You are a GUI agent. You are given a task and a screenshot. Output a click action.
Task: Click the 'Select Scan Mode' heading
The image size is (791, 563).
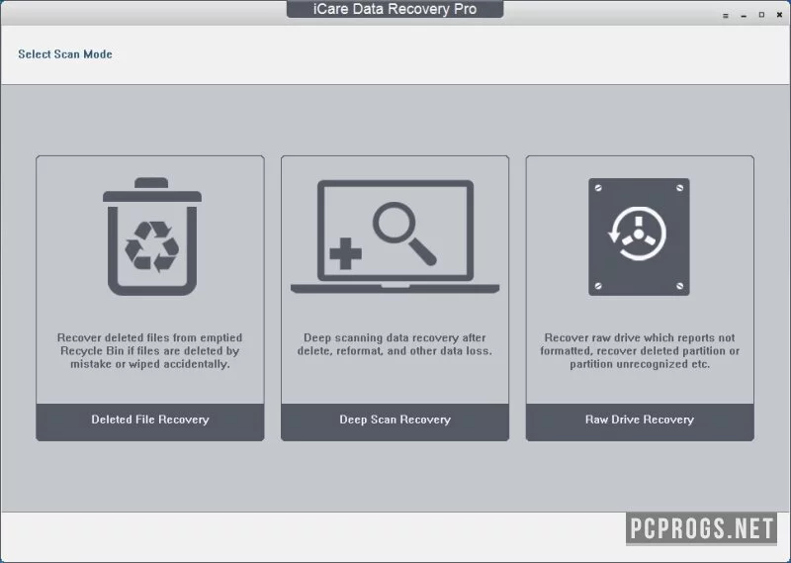[65, 54]
